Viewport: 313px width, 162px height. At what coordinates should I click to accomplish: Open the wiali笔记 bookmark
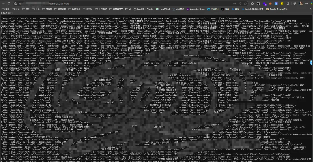[x=178, y=9]
